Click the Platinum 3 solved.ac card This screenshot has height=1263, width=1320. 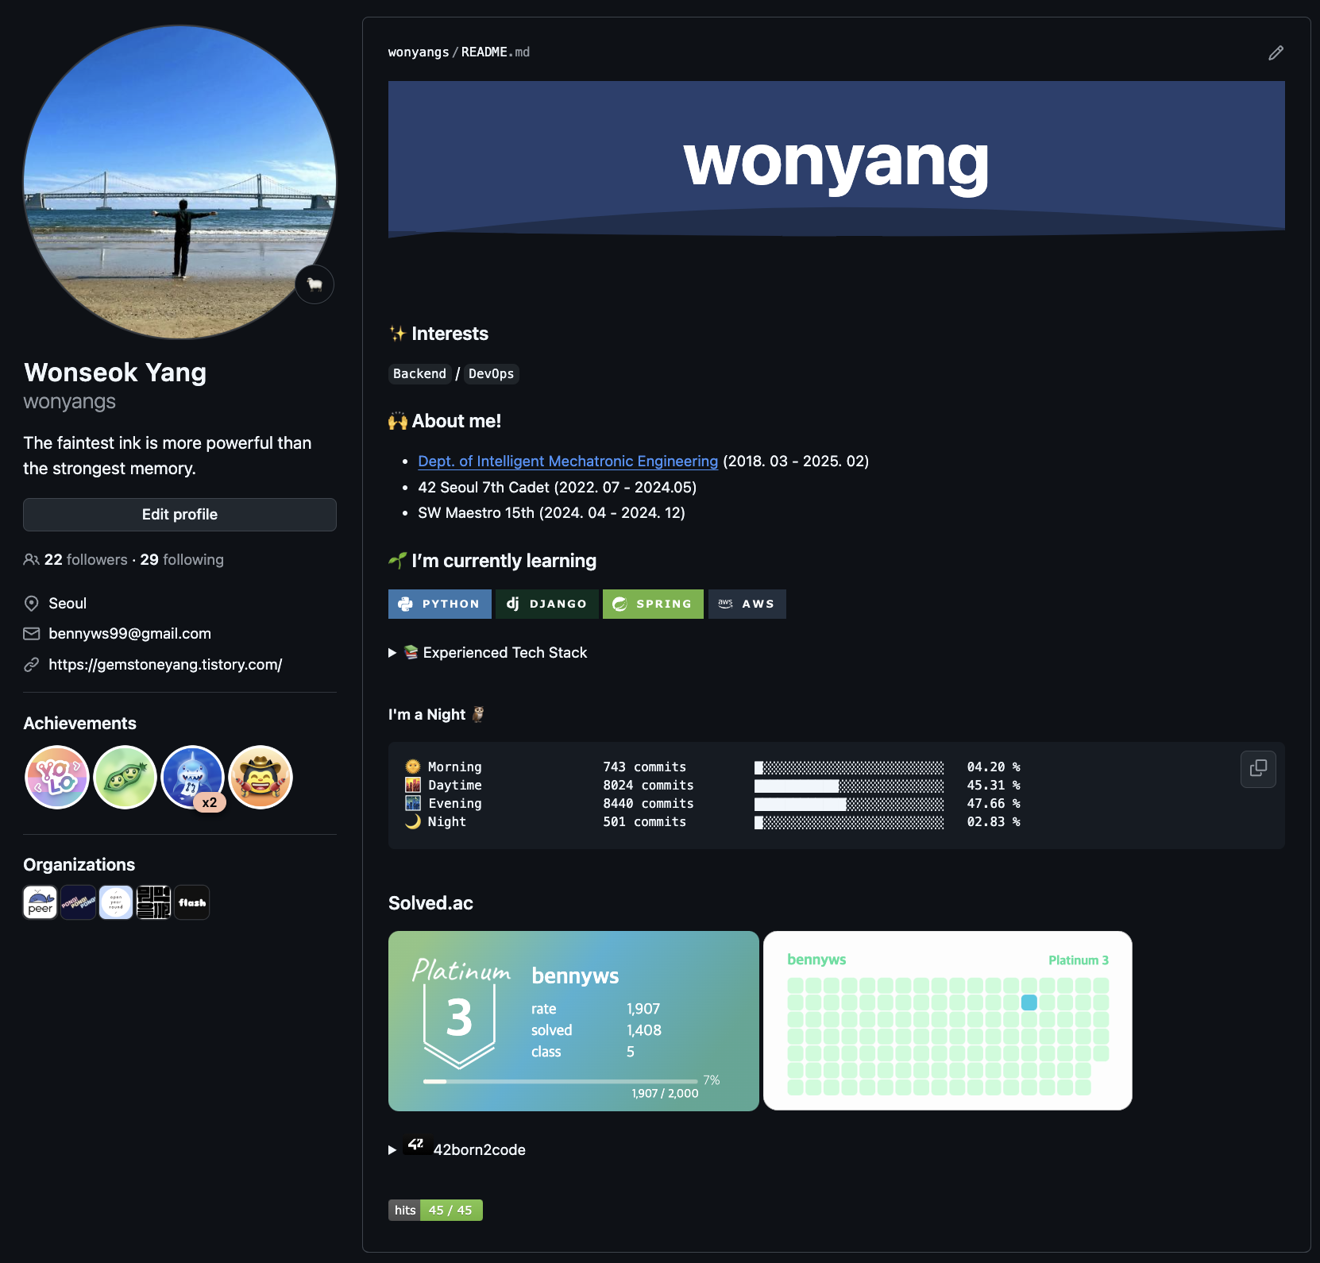point(573,1021)
